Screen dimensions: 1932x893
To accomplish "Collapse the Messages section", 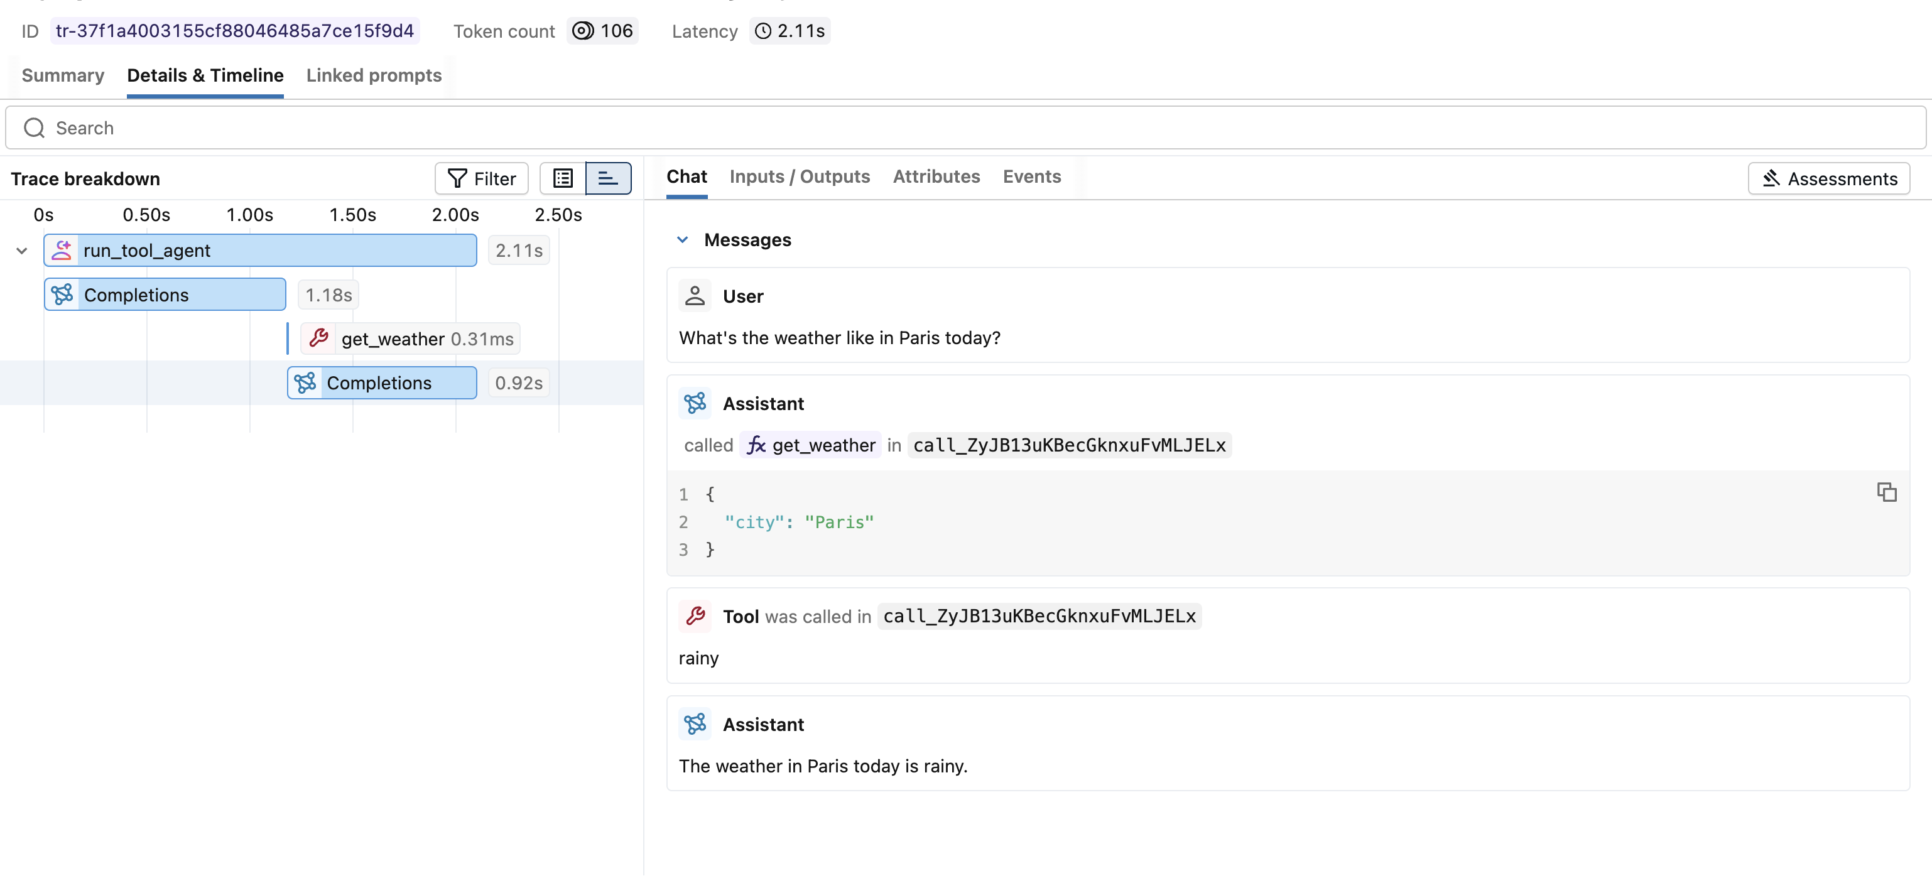I will pos(683,239).
